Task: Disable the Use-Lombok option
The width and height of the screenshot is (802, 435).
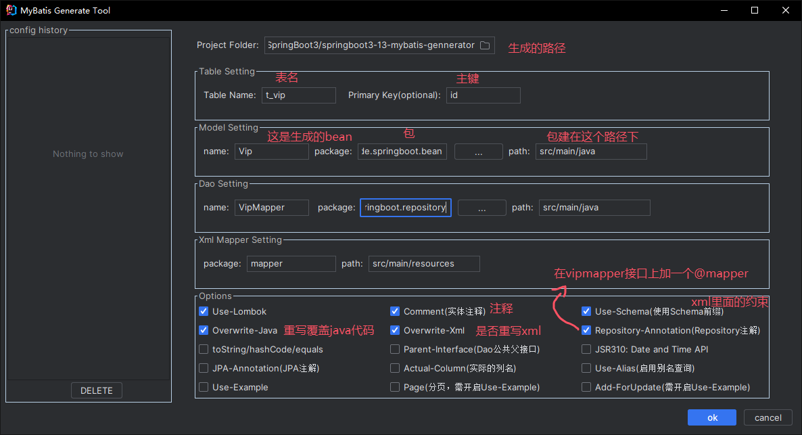Action: pos(204,311)
